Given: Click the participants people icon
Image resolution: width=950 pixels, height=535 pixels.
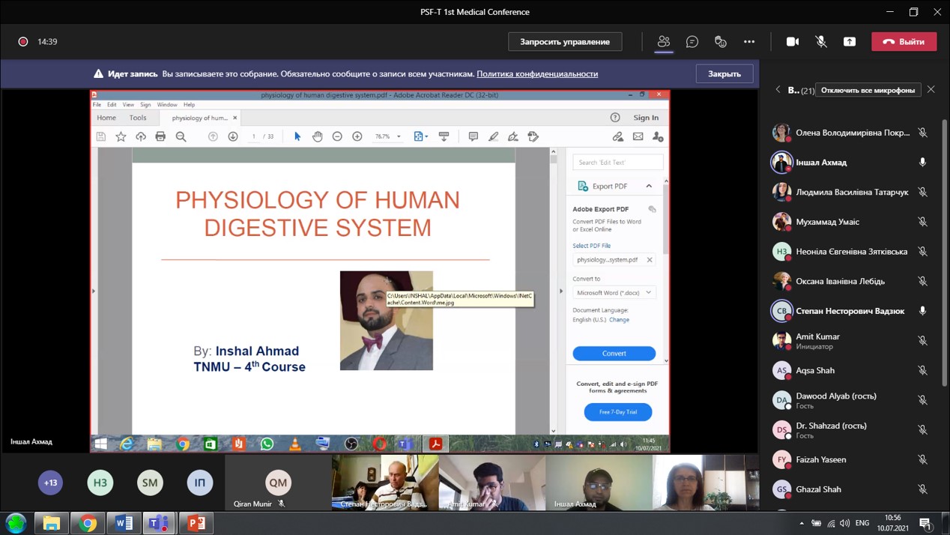Looking at the screenshot, I should point(664,42).
